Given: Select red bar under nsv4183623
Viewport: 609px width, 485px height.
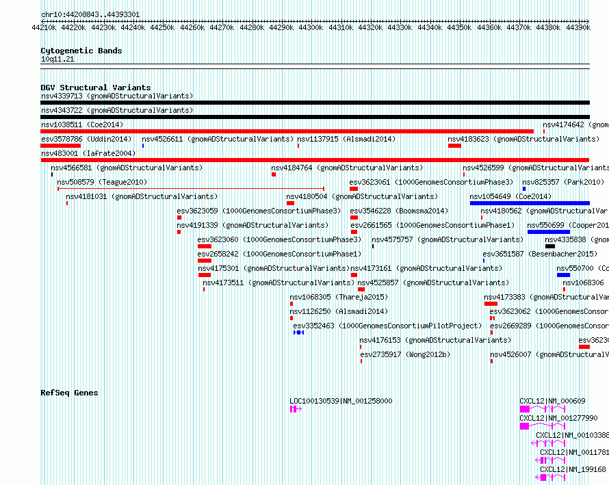Looking at the screenshot, I should (x=455, y=146).
